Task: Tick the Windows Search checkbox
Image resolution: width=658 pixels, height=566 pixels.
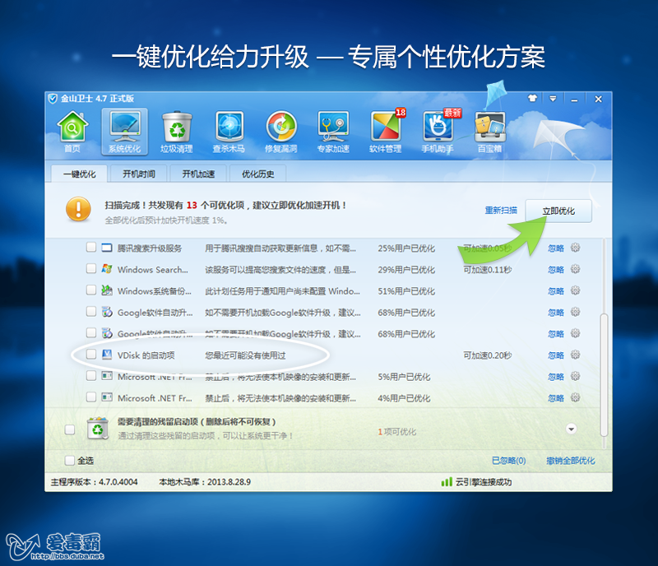Action: tap(91, 269)
